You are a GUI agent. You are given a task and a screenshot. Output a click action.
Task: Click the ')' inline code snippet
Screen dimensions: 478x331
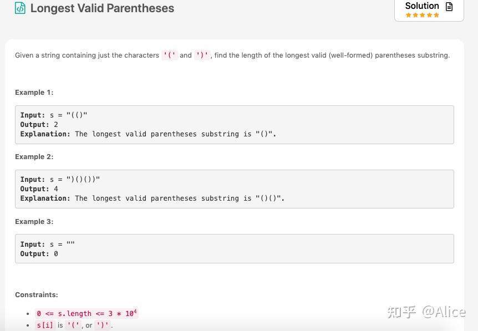[202, 55]
